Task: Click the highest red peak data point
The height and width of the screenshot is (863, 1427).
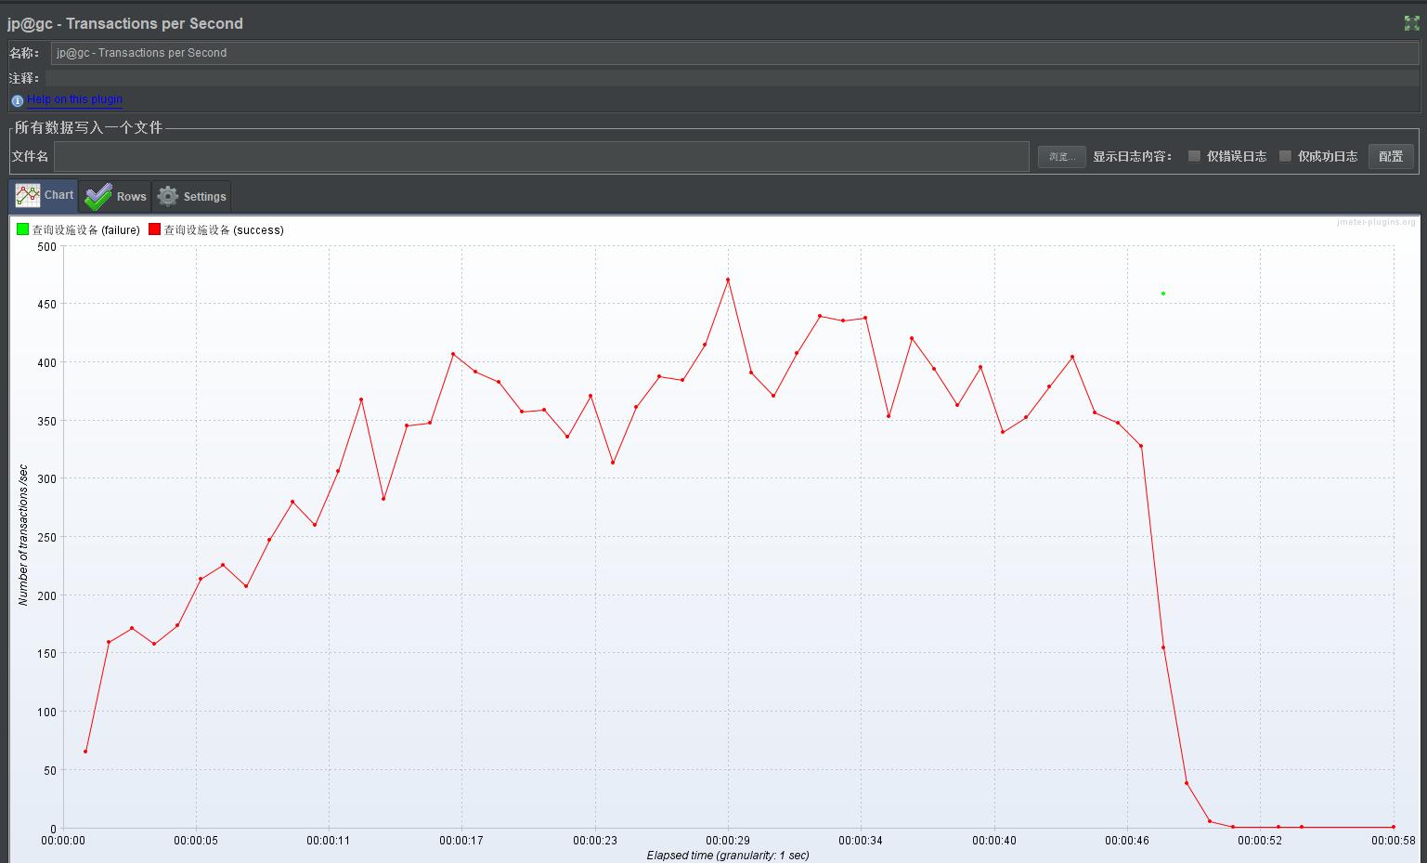Action: point(728,280)
